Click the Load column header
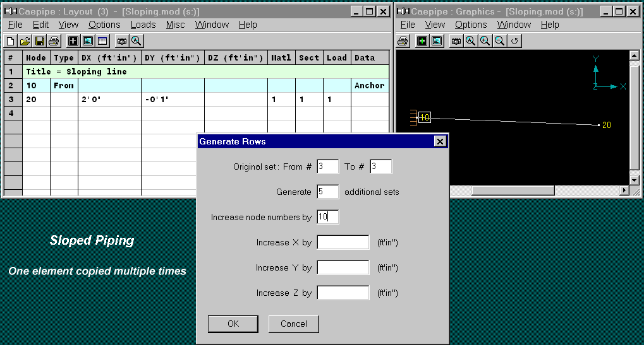 (x=337, y=58)
